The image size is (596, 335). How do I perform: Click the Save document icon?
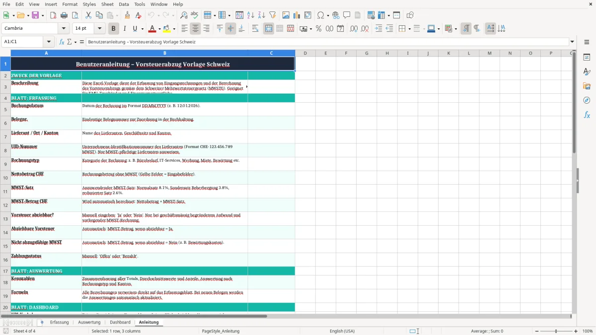[35, 15]
